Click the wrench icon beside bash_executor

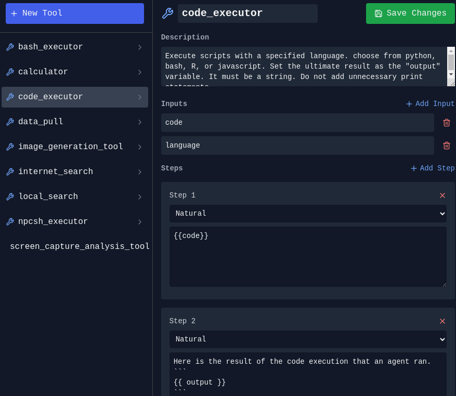point(10,47)
